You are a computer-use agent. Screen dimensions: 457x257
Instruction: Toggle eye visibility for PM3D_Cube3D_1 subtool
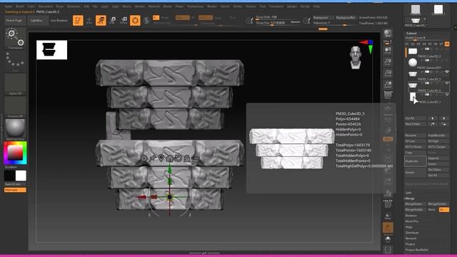447,94
